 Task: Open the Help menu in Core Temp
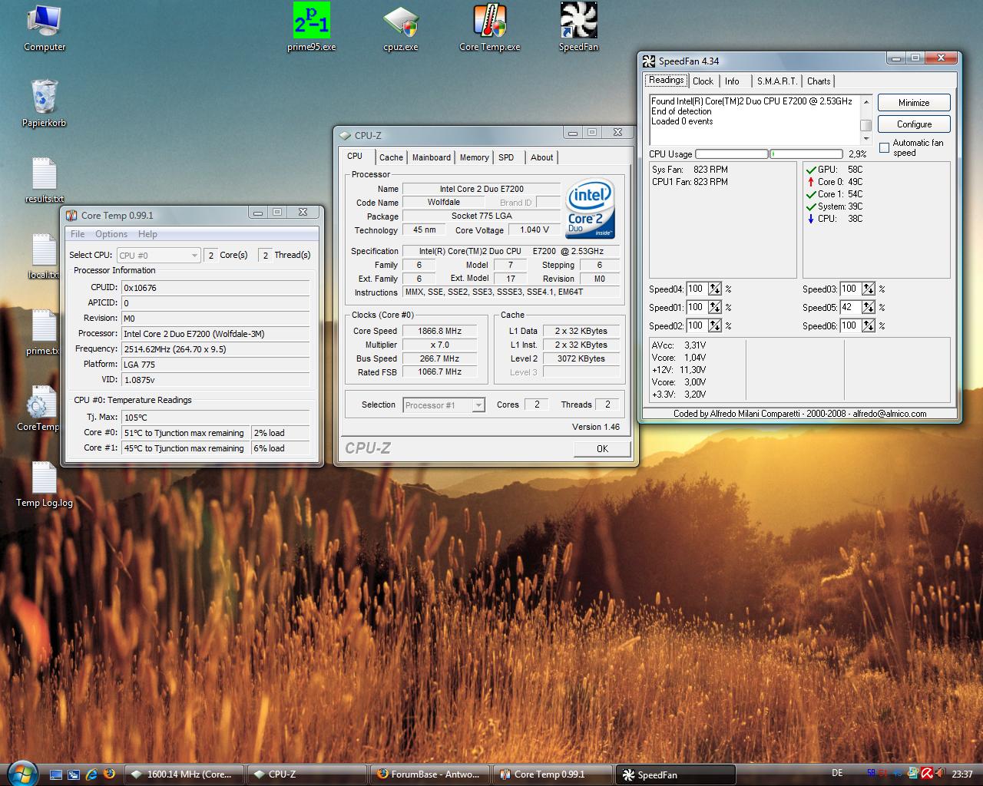[147, 234]
